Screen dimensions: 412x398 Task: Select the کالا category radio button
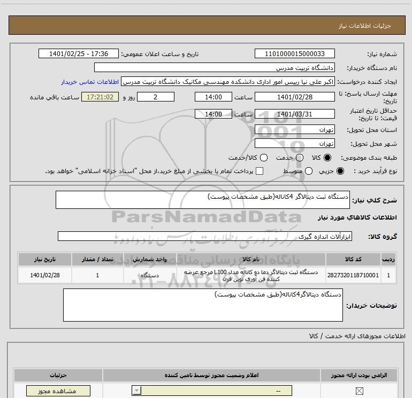point(327,158)
